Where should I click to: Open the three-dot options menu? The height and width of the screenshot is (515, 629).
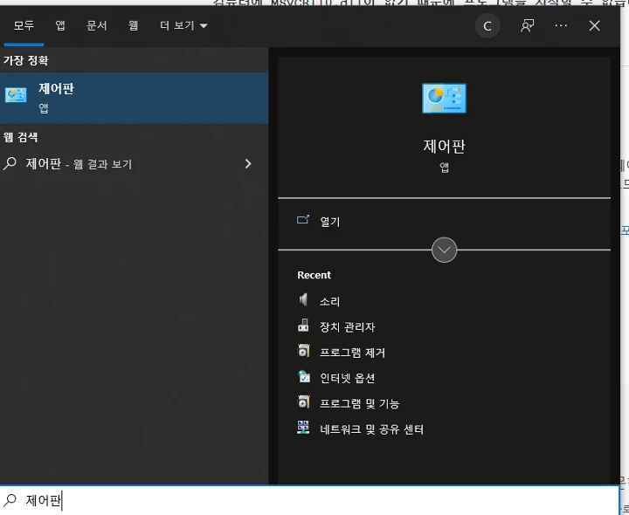point(561,25)
